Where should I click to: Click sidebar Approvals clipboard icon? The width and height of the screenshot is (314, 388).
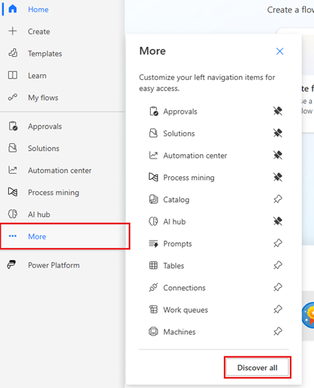click(x=13, y=126)
